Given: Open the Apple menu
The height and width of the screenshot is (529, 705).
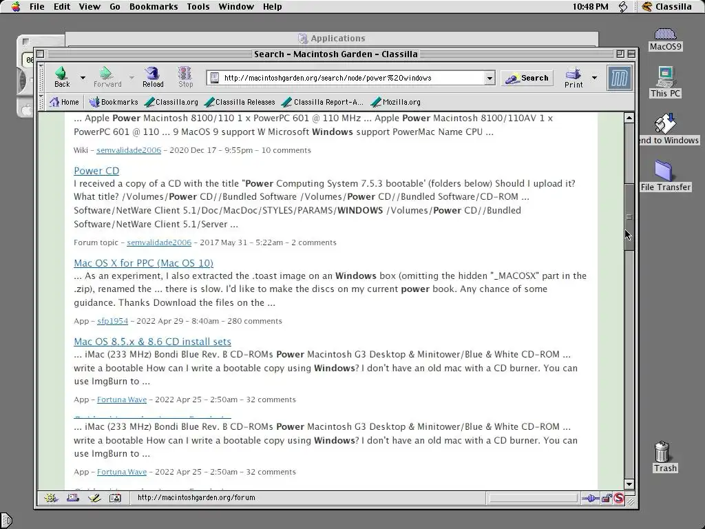Looking at the screenshot, I should coord(16,6).
